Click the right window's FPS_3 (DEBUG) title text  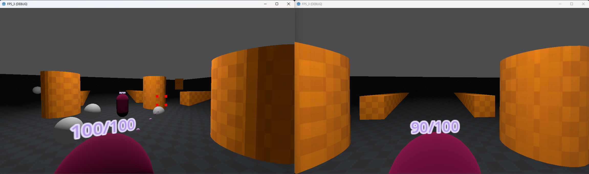[x=312, y=4]
